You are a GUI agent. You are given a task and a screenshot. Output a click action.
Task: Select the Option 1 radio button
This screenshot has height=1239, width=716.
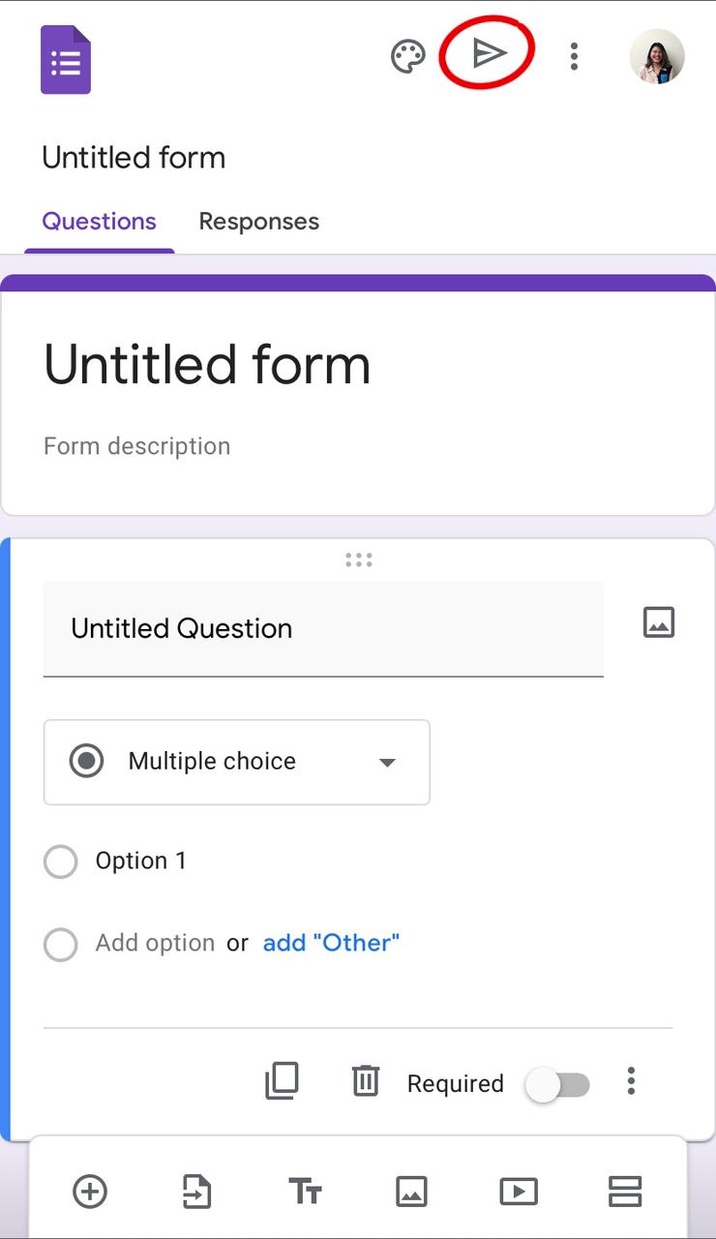click(61, 861)
